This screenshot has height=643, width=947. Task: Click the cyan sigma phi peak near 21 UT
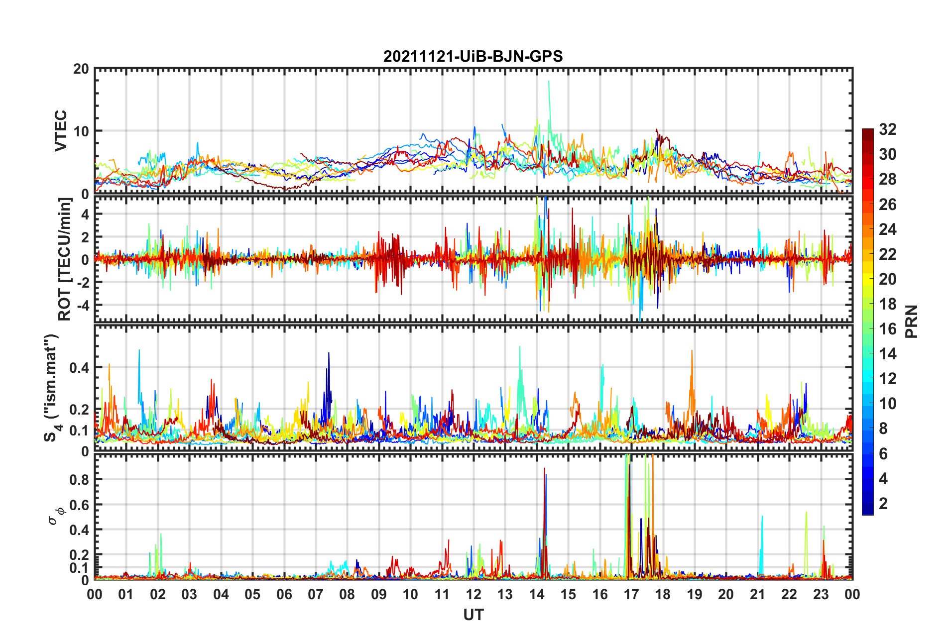762,517
